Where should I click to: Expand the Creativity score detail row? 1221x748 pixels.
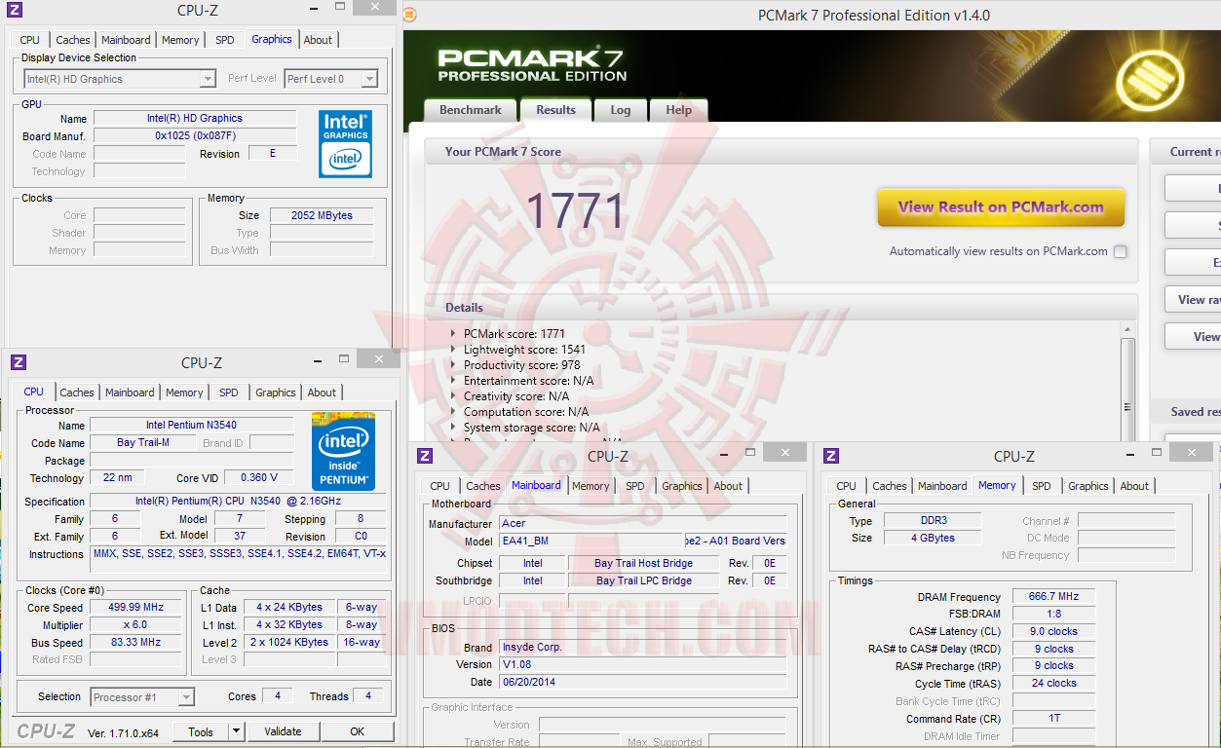coord(454,396)
